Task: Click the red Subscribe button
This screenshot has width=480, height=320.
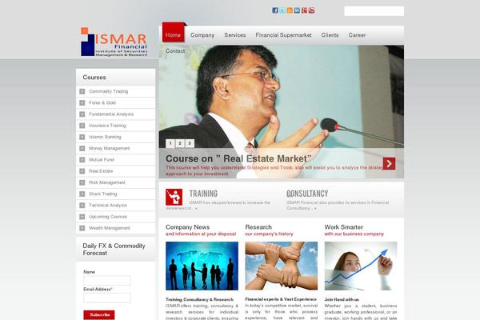Action: coord(99,314)
